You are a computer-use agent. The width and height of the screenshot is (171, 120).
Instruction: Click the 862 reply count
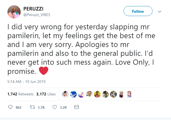point(18,107)
